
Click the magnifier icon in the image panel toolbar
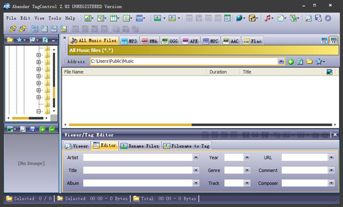pos(23,129)
